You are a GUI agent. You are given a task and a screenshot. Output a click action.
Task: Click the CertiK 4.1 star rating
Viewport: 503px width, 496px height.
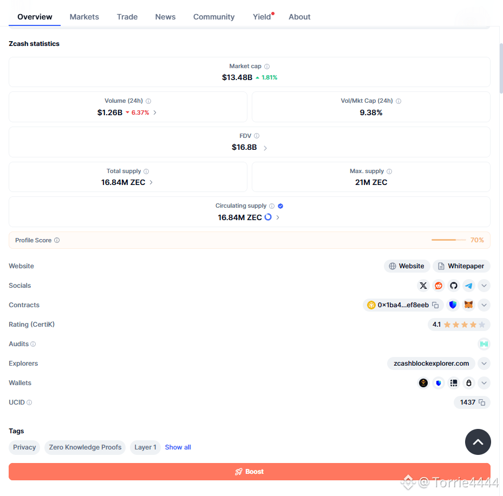[459, 325]
